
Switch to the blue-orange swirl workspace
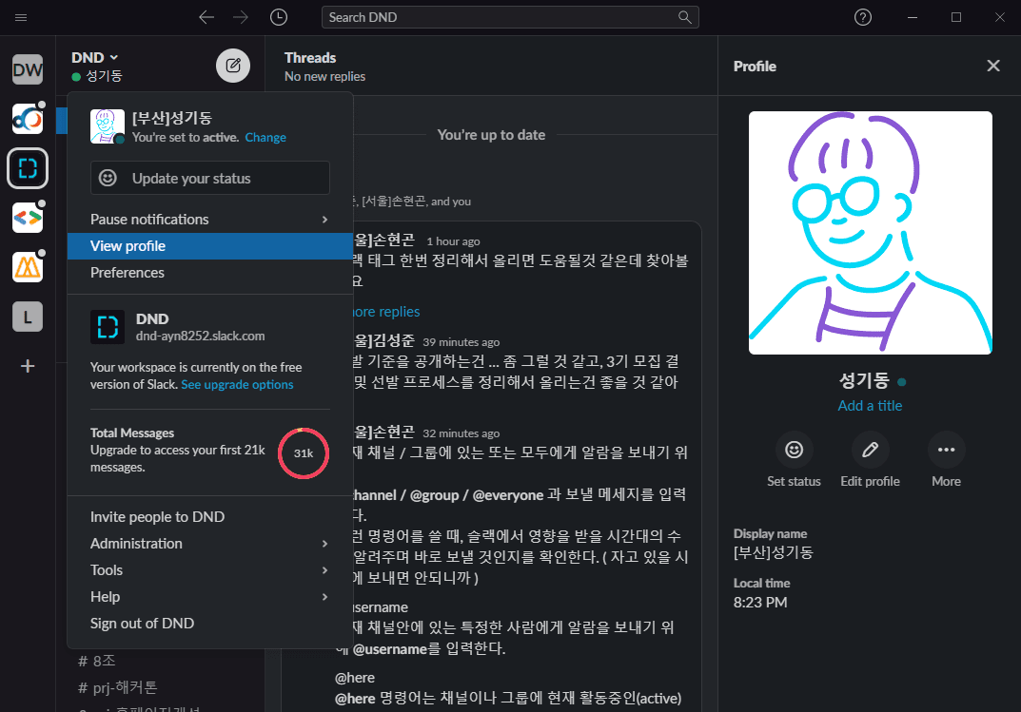coord(28,119)
